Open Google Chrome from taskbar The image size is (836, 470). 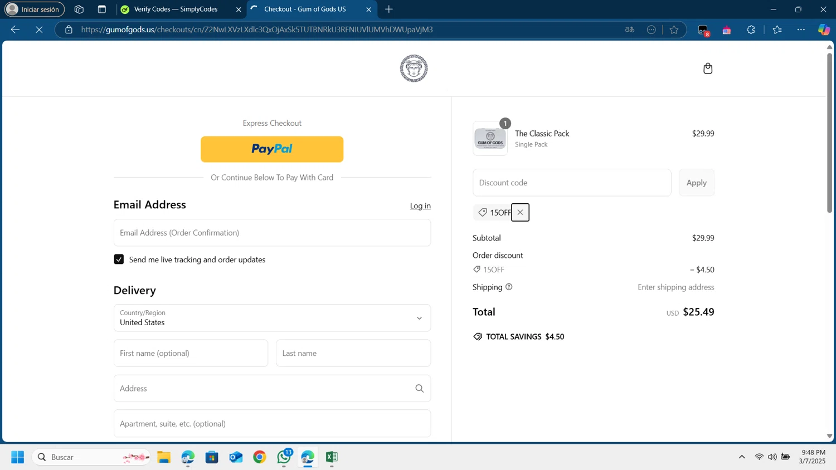tap(260, 457)
